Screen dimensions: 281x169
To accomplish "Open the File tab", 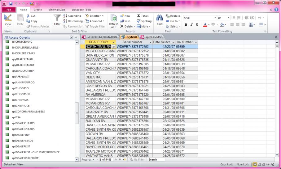I will point(9,10).
